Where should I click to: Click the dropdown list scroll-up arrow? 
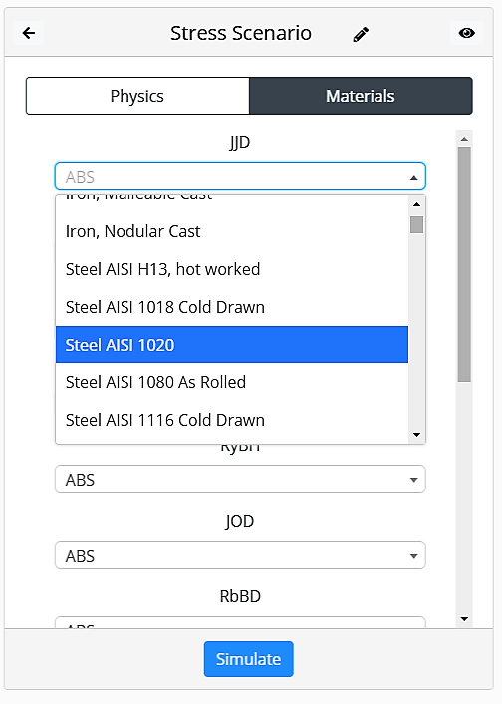416,204
